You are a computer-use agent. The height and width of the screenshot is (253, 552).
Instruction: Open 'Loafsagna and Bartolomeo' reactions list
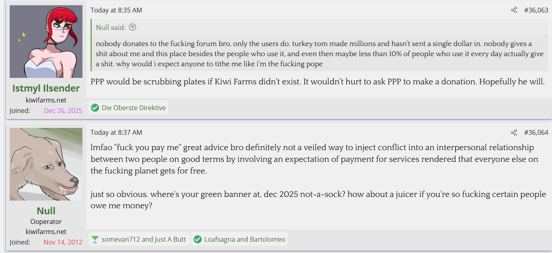pos(244,239)
